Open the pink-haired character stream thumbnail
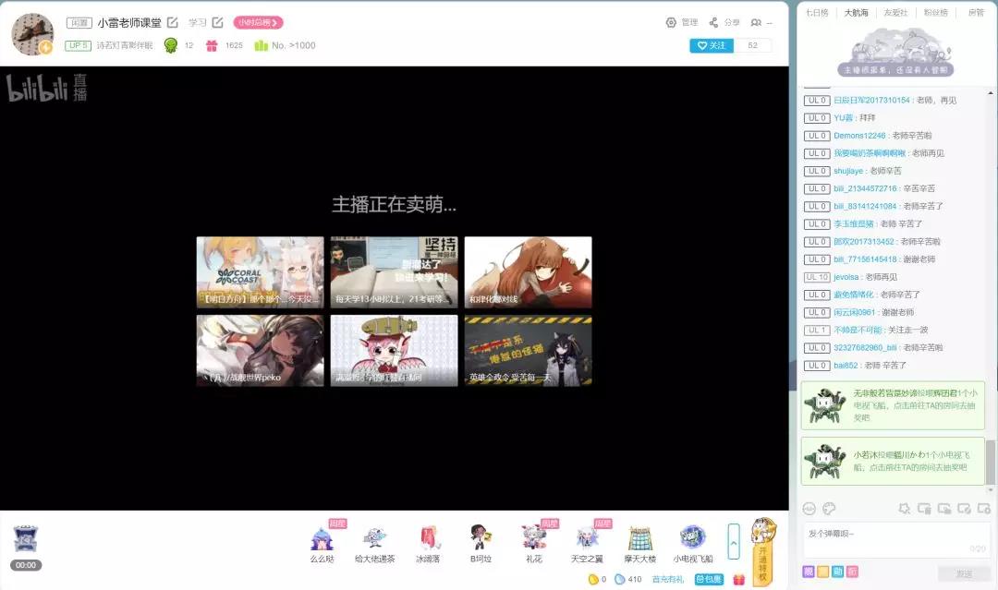This screenshot has width=998, height=590. [394, 350]
